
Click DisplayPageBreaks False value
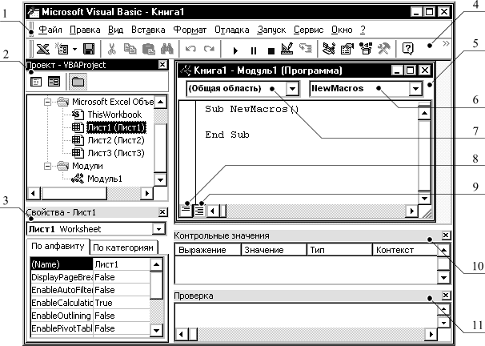[x=122, y=277]
